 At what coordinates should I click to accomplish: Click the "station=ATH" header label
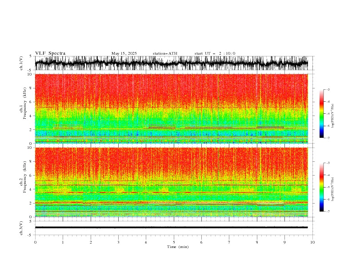(165, 53)
